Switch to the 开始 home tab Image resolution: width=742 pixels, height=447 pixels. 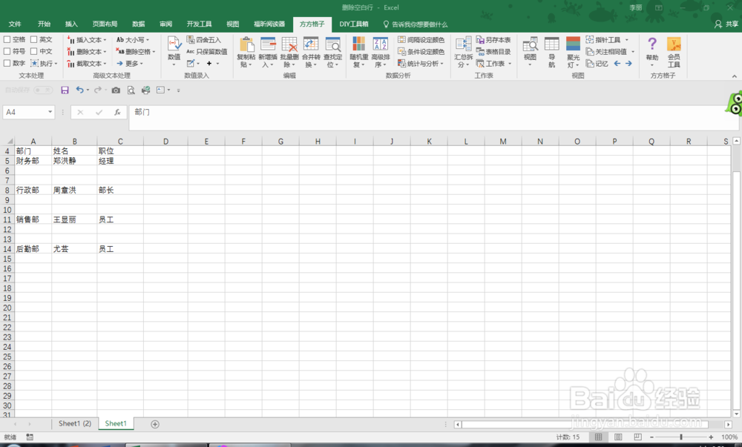[x=44, y=24]
